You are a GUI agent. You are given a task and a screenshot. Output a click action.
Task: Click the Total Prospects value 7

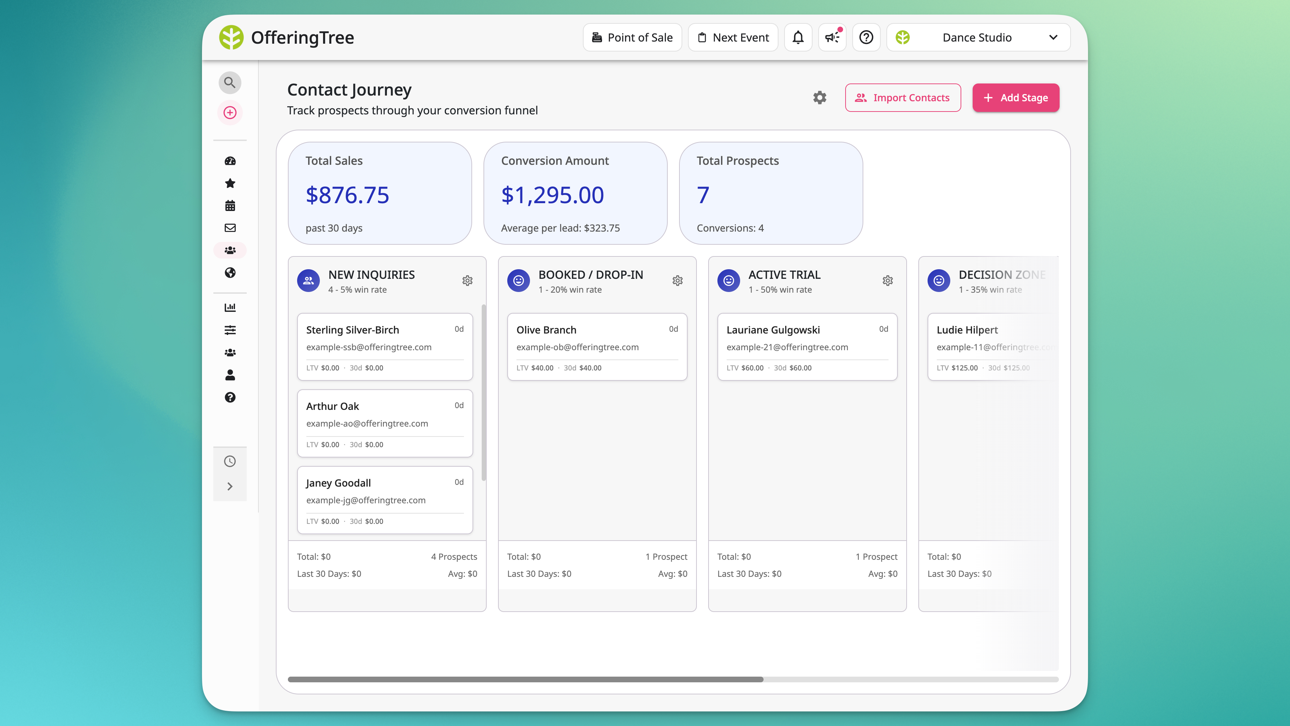click(x=703, y=195)
